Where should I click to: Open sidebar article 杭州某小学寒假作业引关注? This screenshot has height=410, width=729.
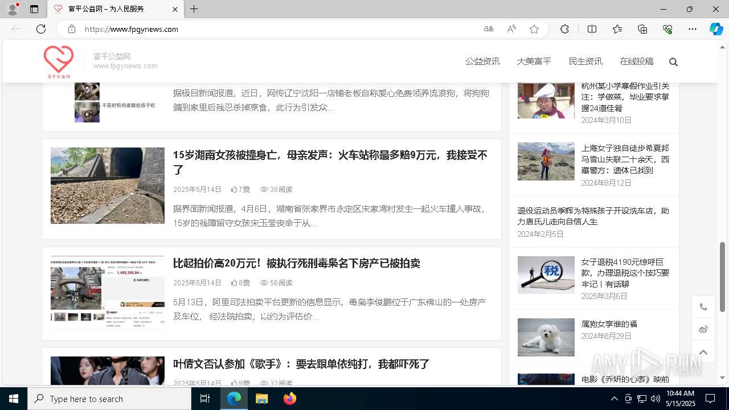tap(625, 97)
